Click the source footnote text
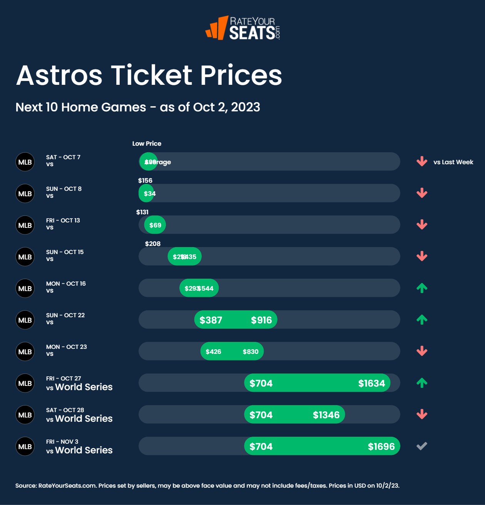The width and height of the screenshot is (485, 505). (207, 485)
